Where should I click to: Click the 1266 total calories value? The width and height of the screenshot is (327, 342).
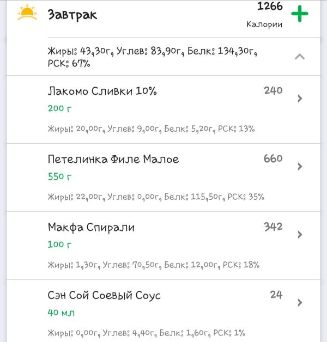coord(269,7)
